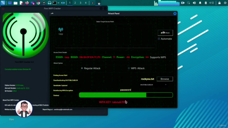Open the screen recorder taskbar launcher
Image resolution: width=228 pixels, height=128 pixels.
pyautogui.click(x=32, y=3)
